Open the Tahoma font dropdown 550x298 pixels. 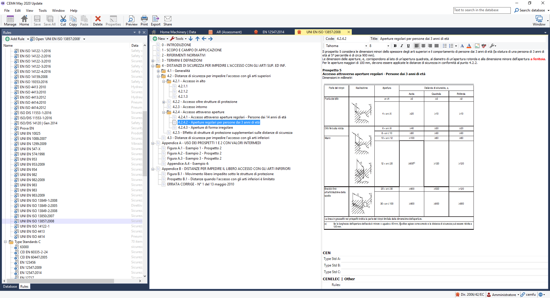click(x=366, y=46)
